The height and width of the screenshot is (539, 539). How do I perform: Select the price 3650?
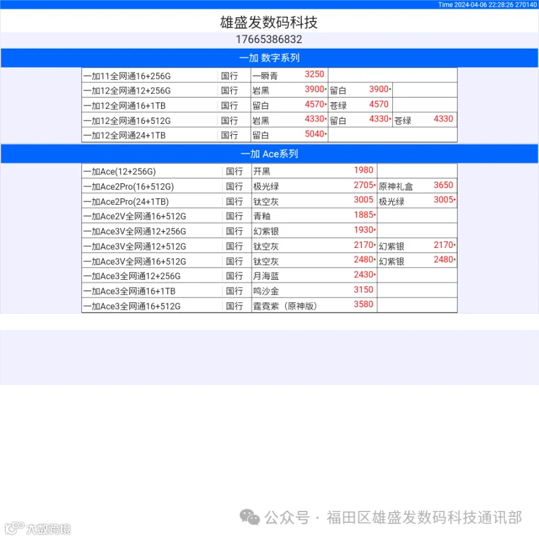[x=443, y=185]
